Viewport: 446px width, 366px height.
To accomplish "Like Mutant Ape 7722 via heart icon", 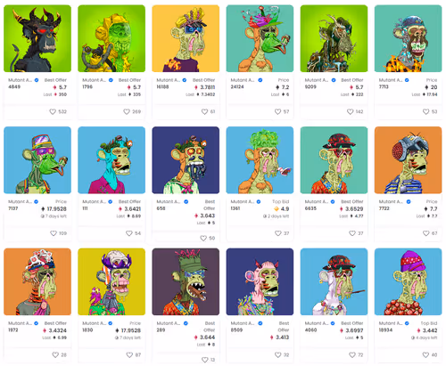I will 426,233.
